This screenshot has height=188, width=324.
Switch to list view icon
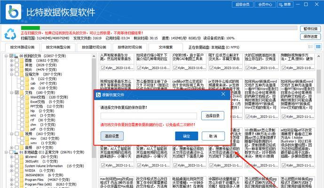[x=310, y=47]
